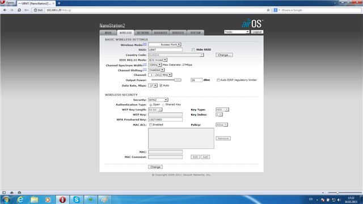Switch to the Advanced tab

coord(161,33)
